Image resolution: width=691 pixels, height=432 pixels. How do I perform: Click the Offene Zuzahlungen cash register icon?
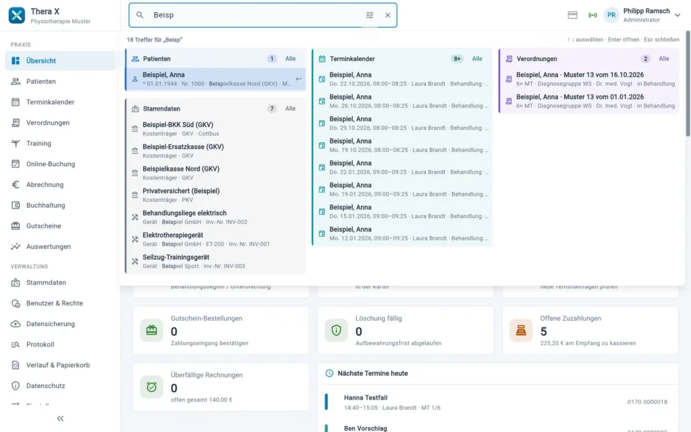(x=521, y=330)
